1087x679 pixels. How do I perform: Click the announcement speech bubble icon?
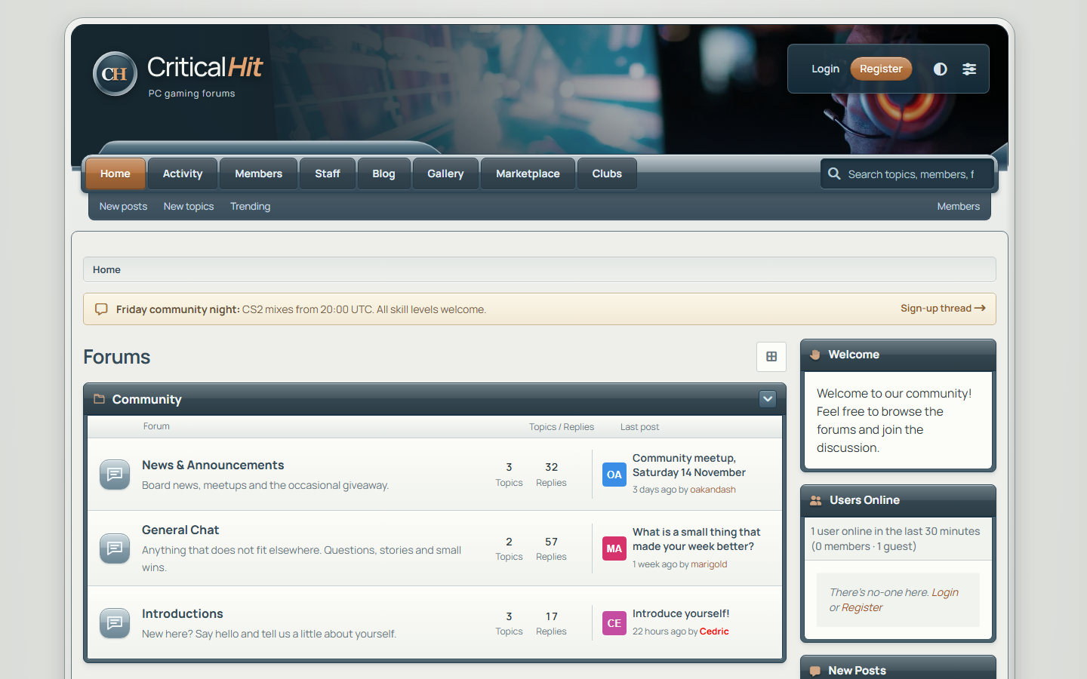[x=101, y=309]
